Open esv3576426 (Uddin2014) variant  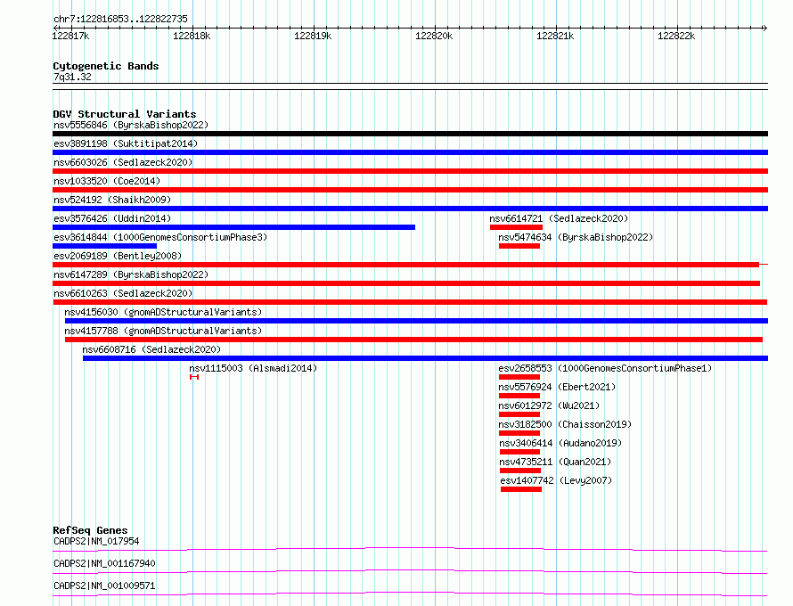(112, 218)
